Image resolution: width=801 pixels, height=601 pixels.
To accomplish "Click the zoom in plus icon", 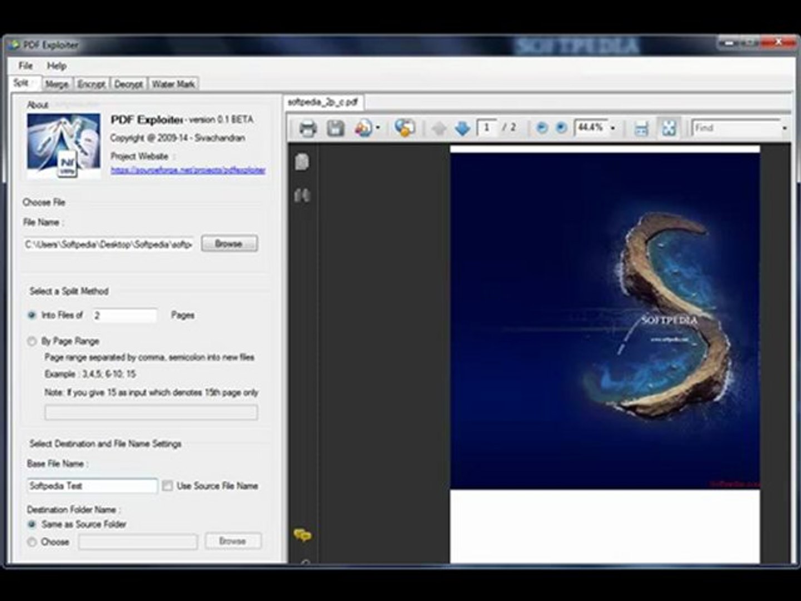I will (x=561, y=128).
